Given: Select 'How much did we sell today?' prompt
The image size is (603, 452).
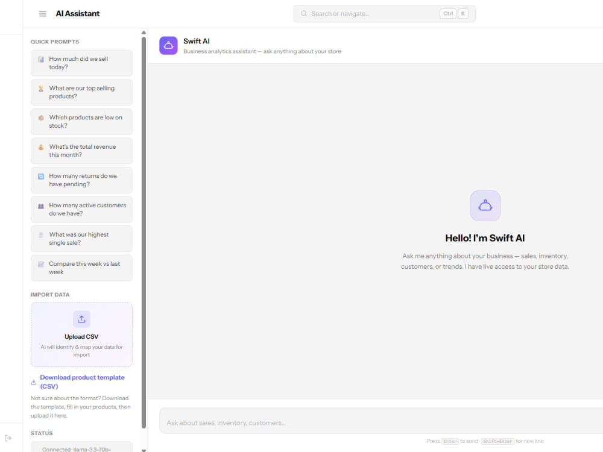Looking at the screenshot, I should 81,63.
